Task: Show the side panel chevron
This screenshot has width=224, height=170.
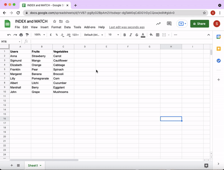Action: click(x=218, y=164)
